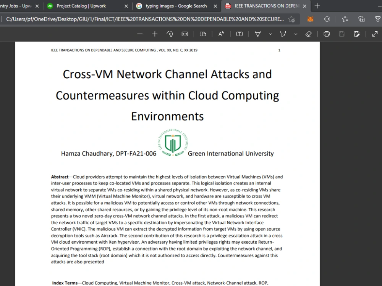Viewport: 382px width, 286px height.
Task: Open the MetaMask fox extension
Action: pos(310,19)
